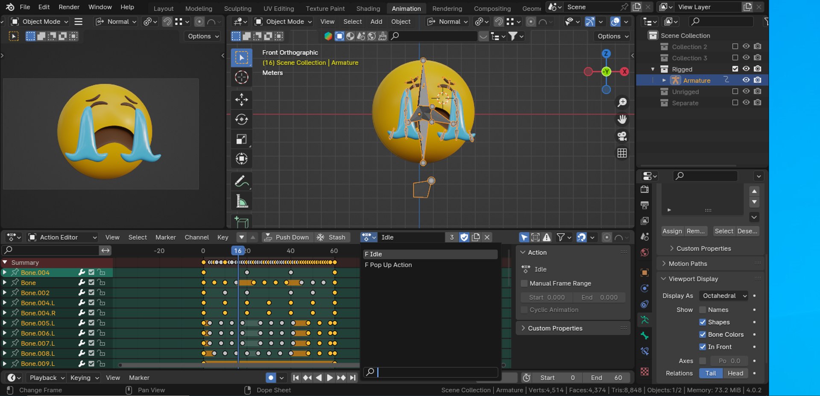Image resolution: width=820 pixels, height=396 pixels.
Task: Uncheck In Front option
Action: point(703,347)
